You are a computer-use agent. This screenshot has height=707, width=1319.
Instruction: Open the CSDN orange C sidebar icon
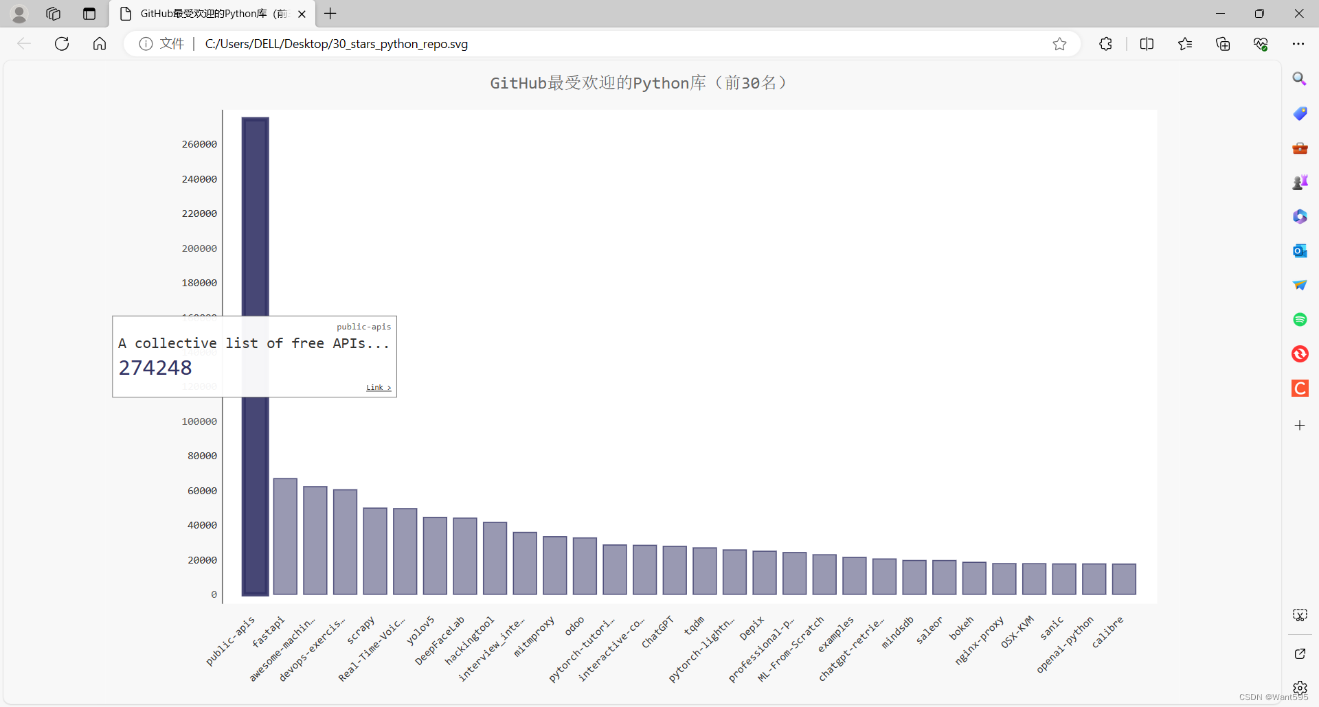[x=1300, y=389]
